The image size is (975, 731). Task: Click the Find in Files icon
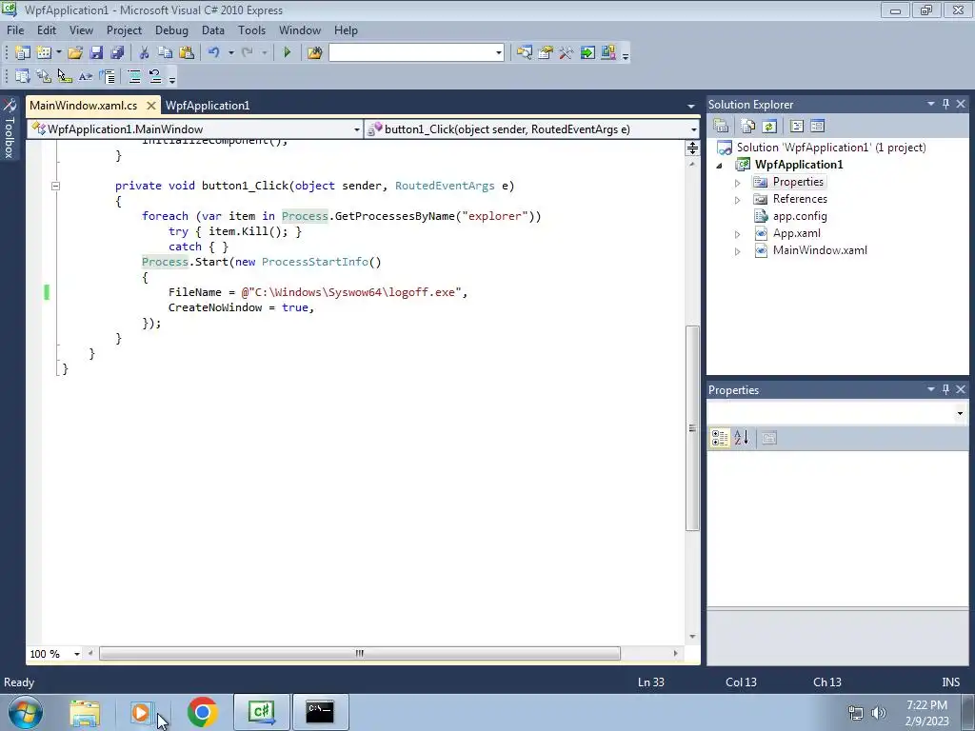point(314,53)
